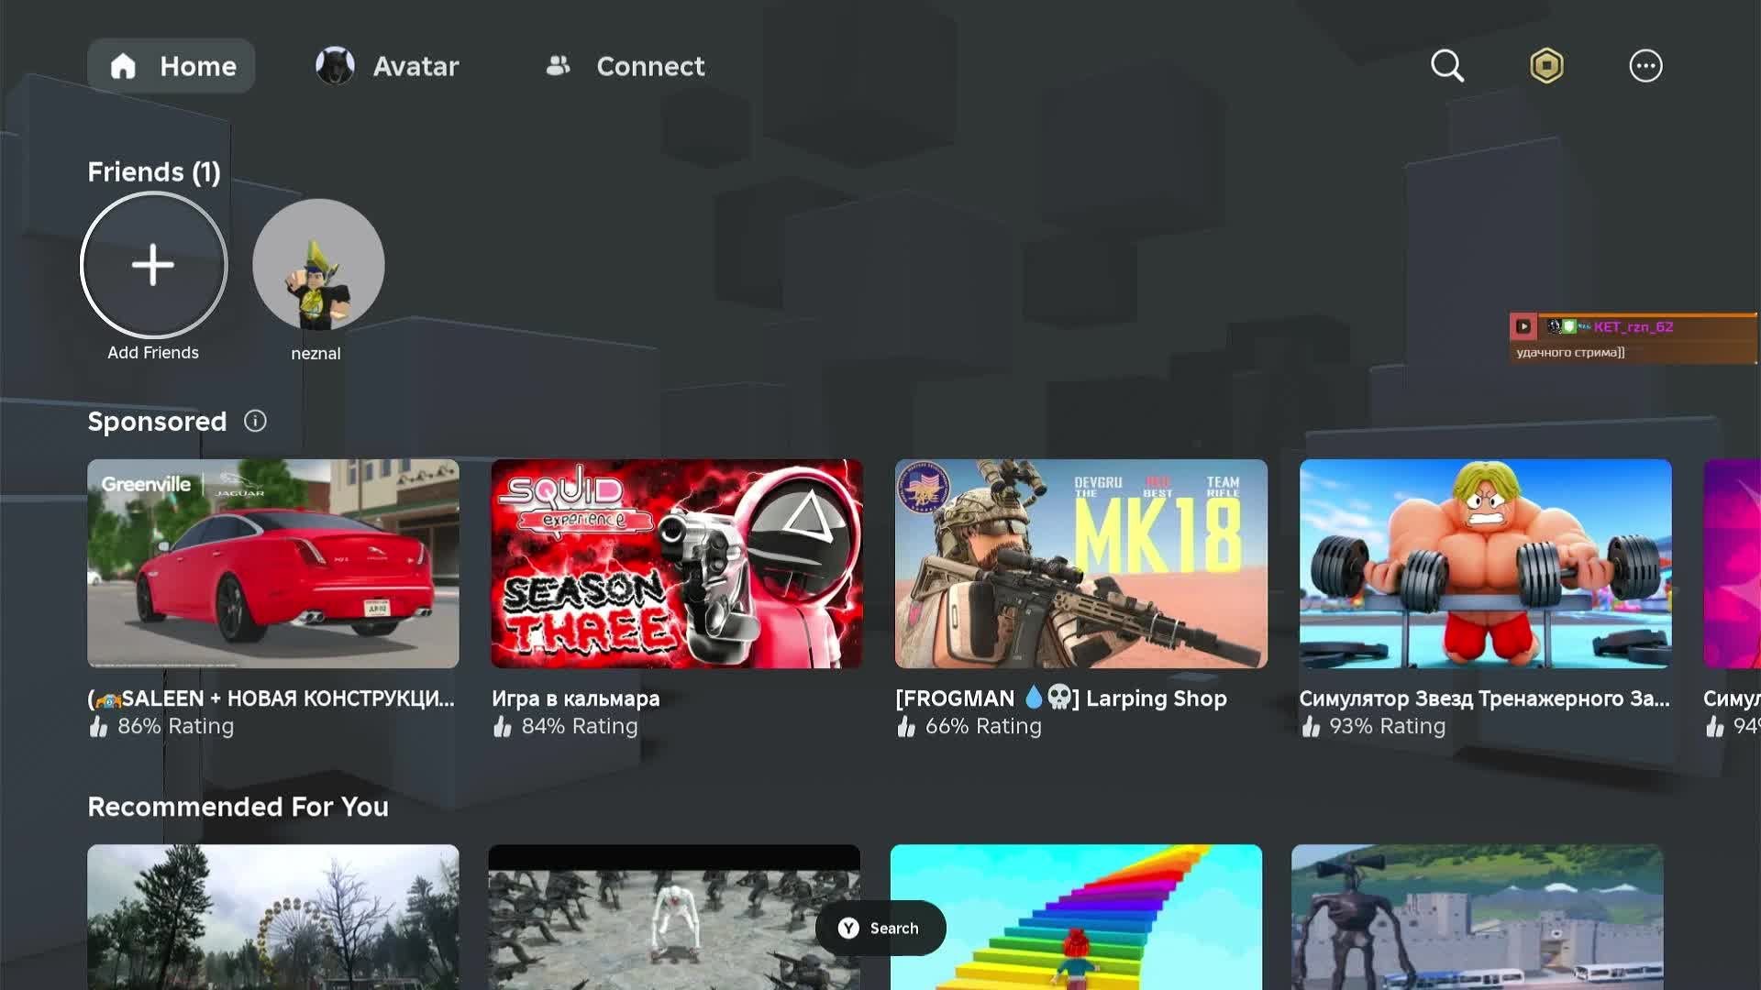Open the Ferris wheel recommended game
The height and width of the screenshot is (990, 1761).
(272, 917)
